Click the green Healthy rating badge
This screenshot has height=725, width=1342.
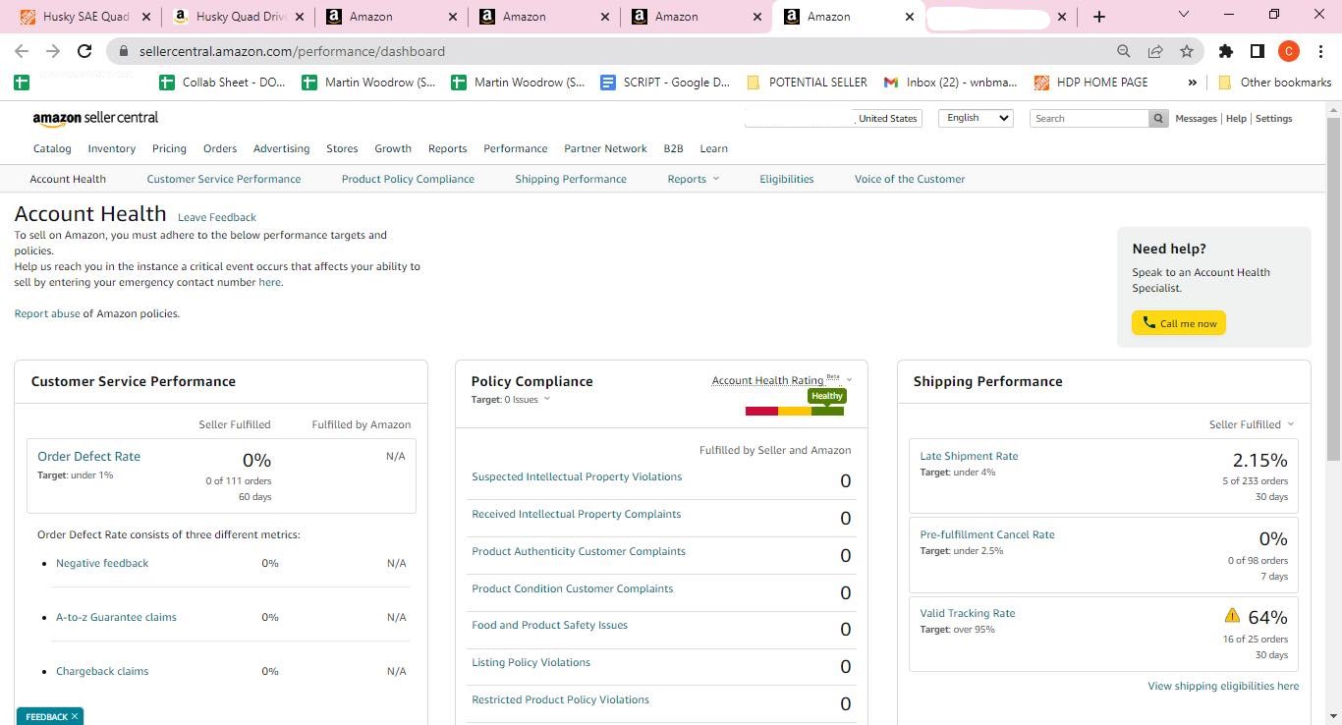click(x=827, y=396)
